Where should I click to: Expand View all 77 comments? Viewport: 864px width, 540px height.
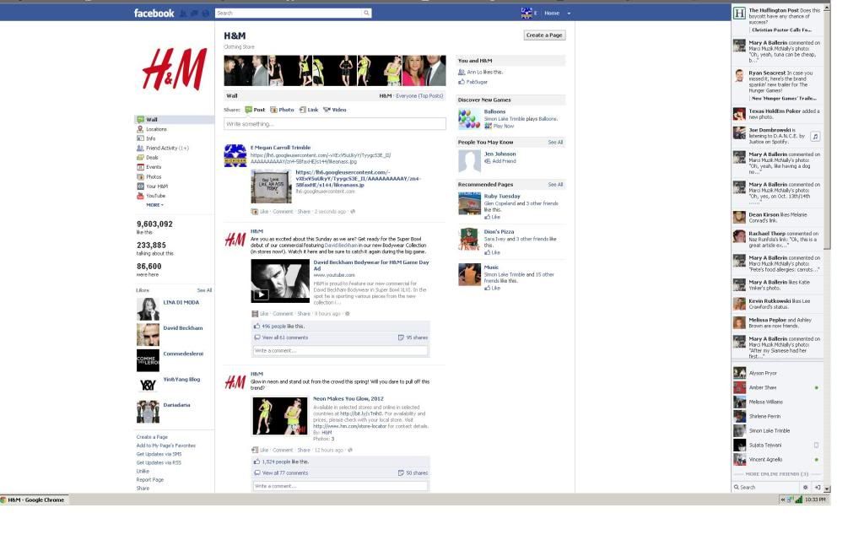(x=285, y=472)
